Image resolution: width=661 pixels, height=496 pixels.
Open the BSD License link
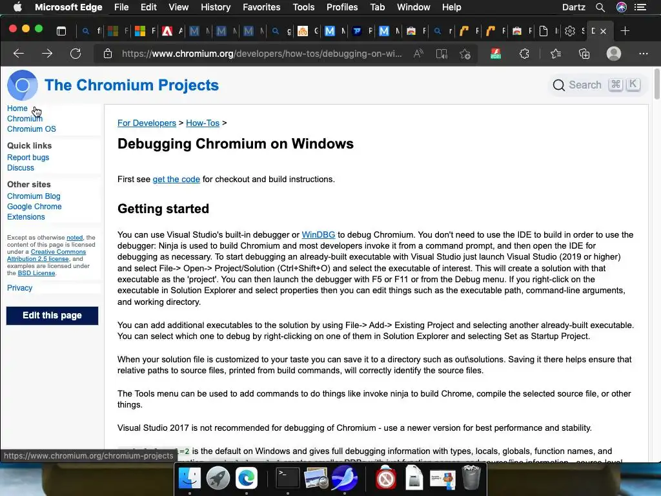pyautogui.click(x=36, y=273)
